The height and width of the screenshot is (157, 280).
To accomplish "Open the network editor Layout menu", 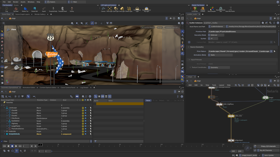I will tap(222, 85).
